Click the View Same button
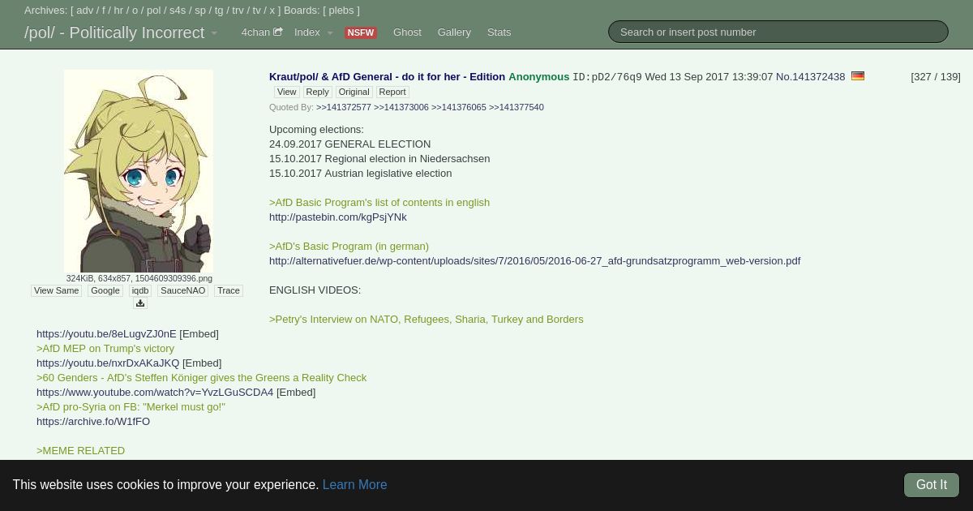The image size is (973, 511). pos(56,290)
